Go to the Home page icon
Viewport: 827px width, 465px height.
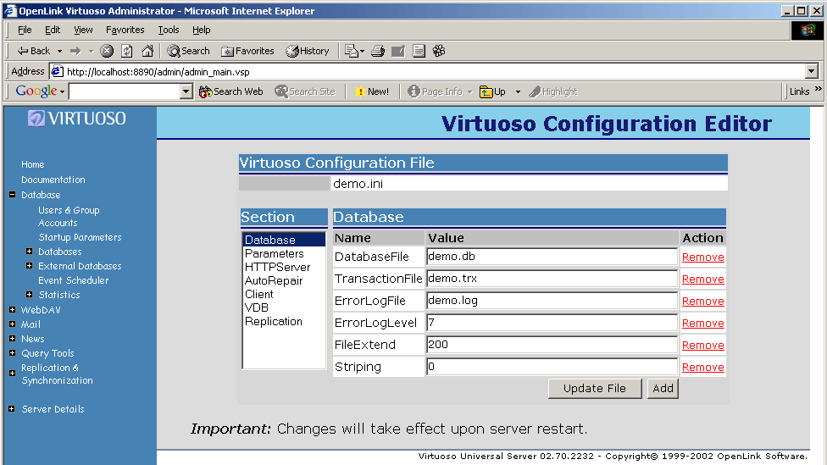tap(147, 51)
